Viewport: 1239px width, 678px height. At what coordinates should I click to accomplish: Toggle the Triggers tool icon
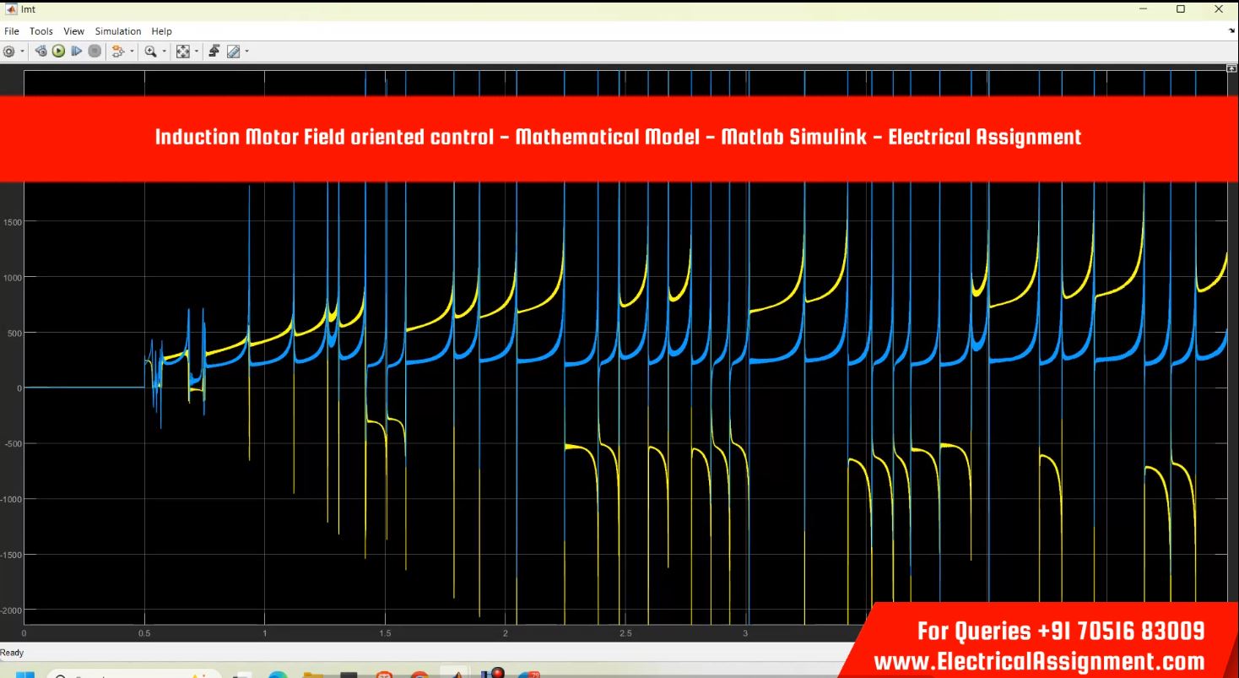[214, 52]
